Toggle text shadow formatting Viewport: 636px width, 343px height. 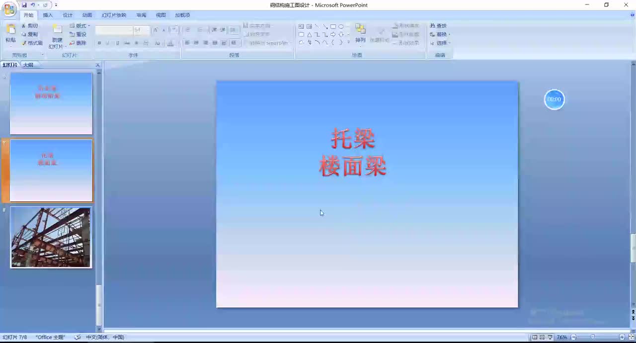coord(136,43)
